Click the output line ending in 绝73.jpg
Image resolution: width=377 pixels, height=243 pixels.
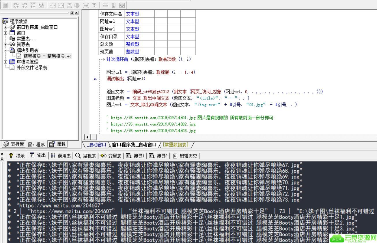point(159,200)
